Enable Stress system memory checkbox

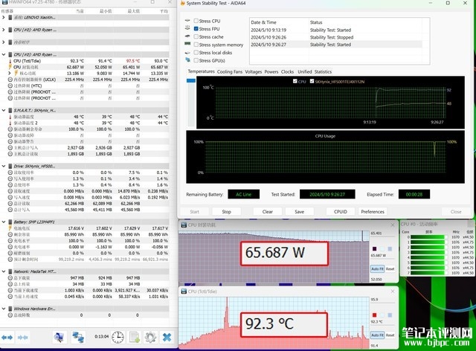pos(196,45)
